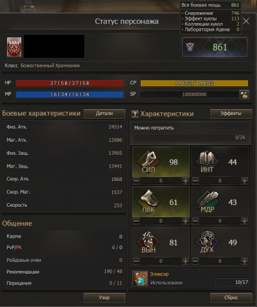
Task: Increase ЛВК with the plus button
Action: [x=186, y=221]
